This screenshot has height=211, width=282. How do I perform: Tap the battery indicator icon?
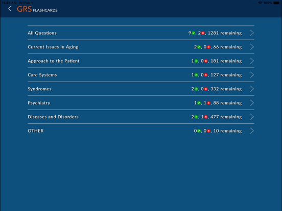(276, 3)
